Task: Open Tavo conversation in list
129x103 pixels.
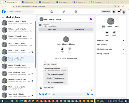Action: coord(18,95)
